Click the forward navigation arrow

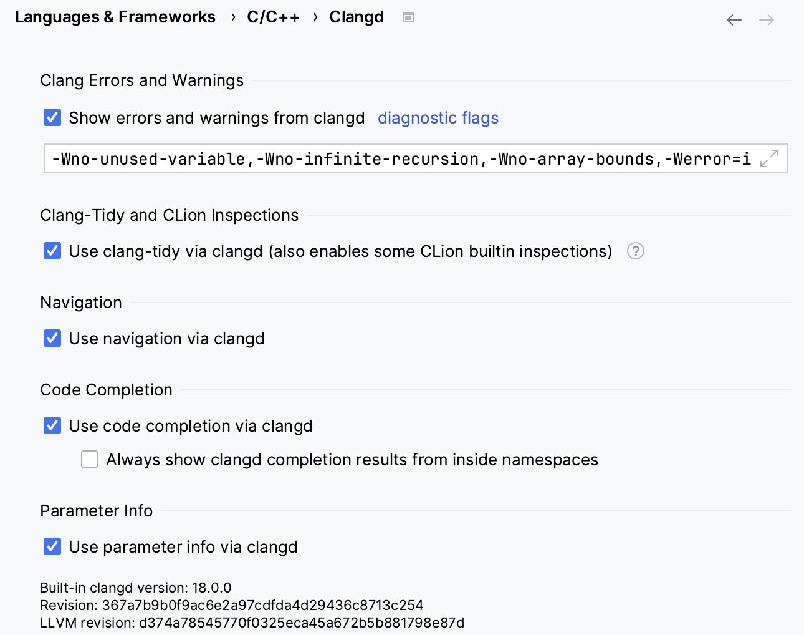click(766, 20)
